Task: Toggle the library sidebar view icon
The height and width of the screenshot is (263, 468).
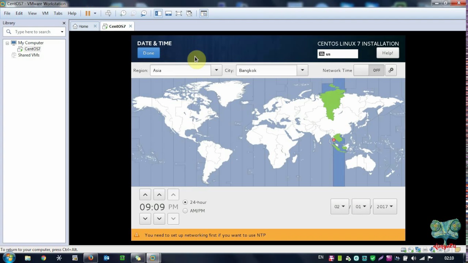Action: click(x=158, y=13)
